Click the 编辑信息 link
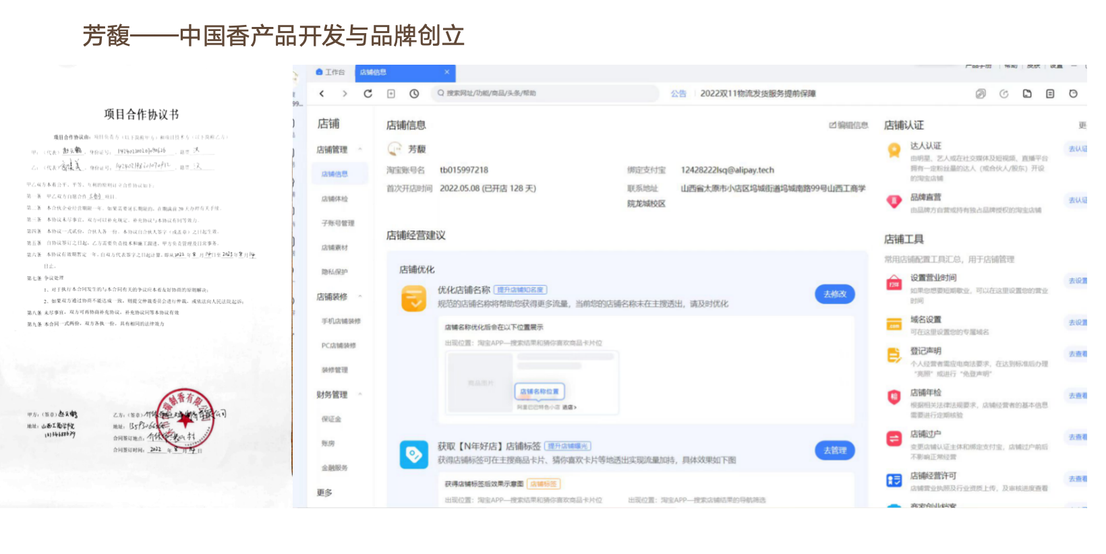The width and height of the screenshot is (1106, 554). [848, 125]
